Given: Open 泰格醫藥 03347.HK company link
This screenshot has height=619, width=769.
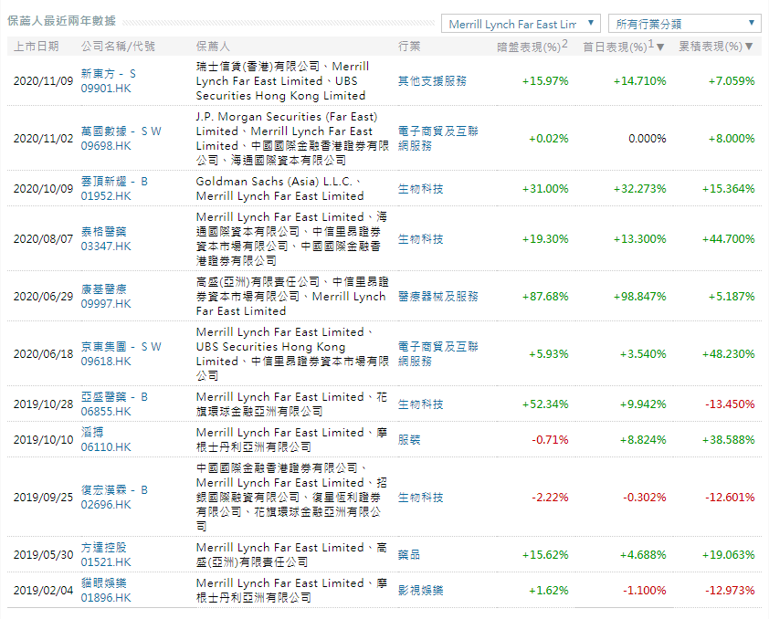Looking at the screenshot, I should pos(106,238).
